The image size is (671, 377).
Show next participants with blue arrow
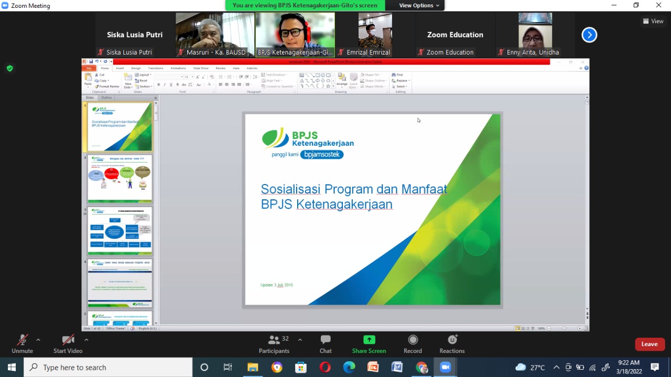click(x=589, y=35)
